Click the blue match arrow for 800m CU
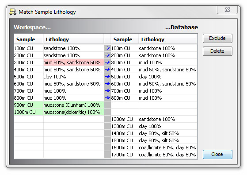This screenshot has width=247, height=175. [107, 98]
